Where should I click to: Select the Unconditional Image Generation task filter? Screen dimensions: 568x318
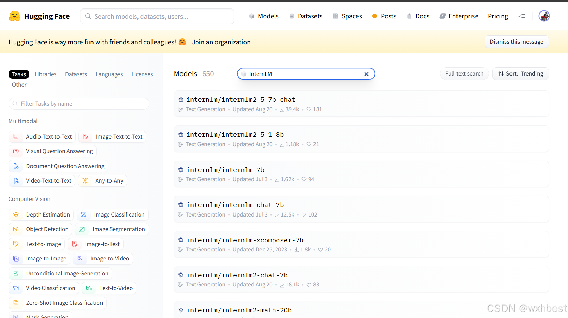(60, 273)
